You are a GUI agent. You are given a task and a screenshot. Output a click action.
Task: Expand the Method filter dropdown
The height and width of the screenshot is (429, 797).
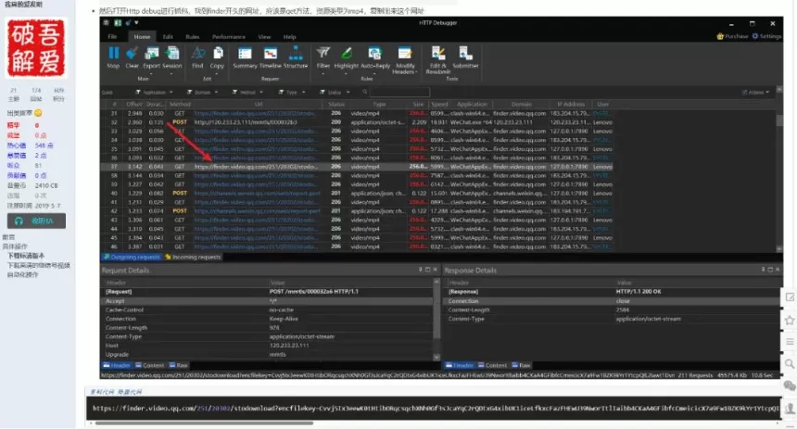[x=246, y=93]
